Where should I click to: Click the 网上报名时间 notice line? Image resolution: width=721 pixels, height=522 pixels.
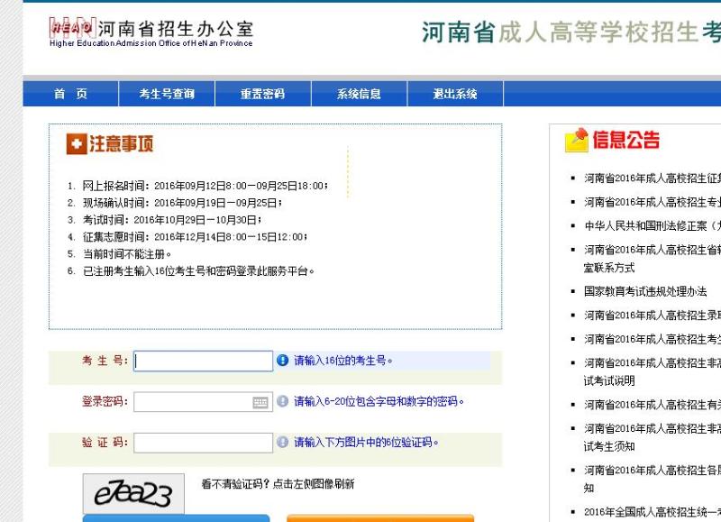click(x=205, y=186)
